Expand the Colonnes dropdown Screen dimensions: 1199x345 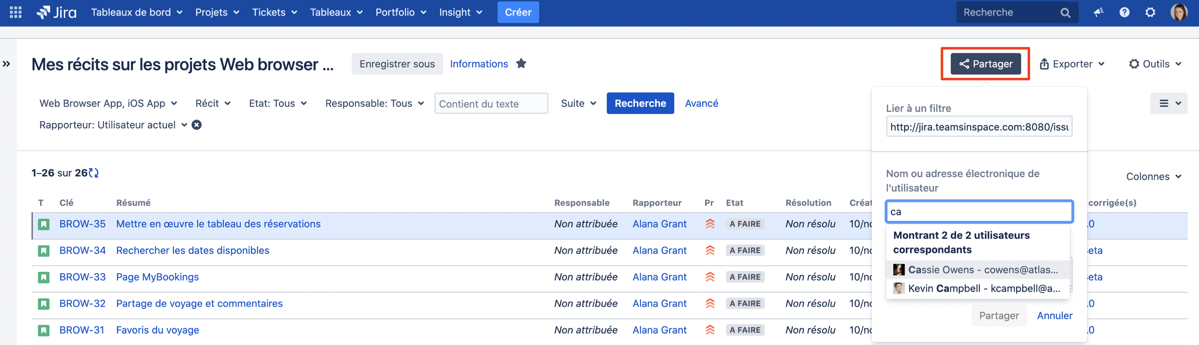pyautogui.click(x=1153, y=177)
